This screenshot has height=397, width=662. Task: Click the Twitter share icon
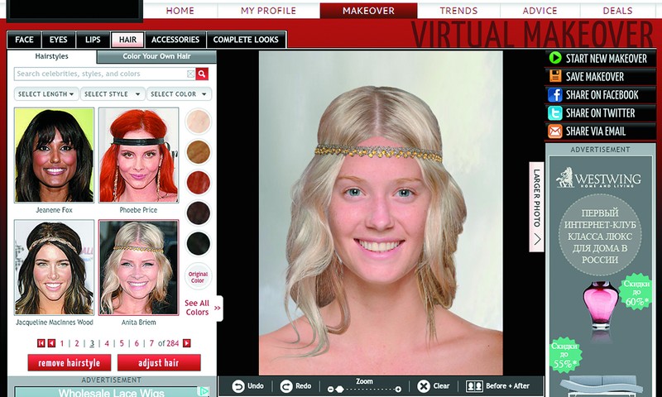[555, 113]
